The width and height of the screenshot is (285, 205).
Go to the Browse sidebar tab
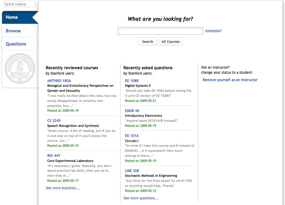13,31
